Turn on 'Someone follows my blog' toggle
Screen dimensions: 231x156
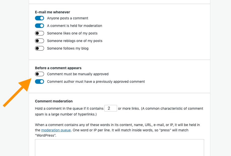pyautogui.click(x=40, y=48)
